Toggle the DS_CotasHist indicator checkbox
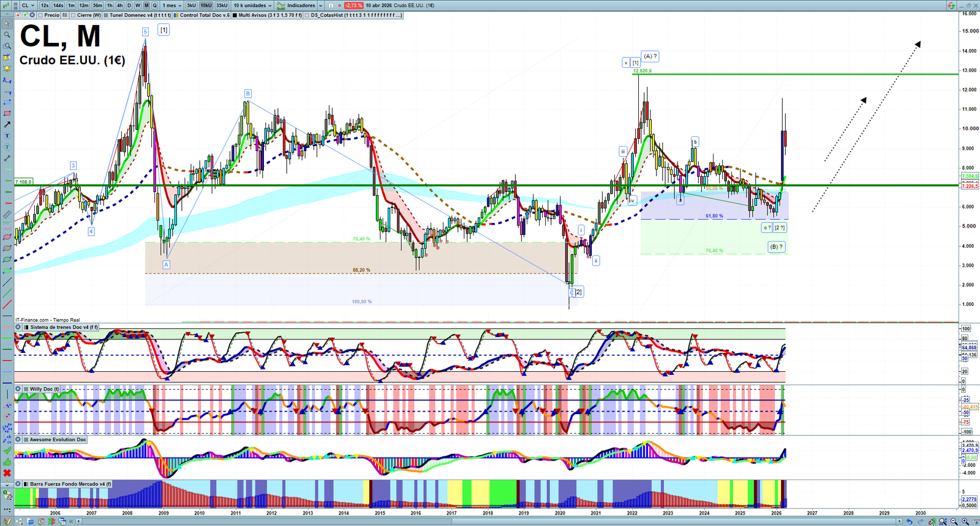The image size is (980, 526). pyautogui.click(x=307, y=15)
